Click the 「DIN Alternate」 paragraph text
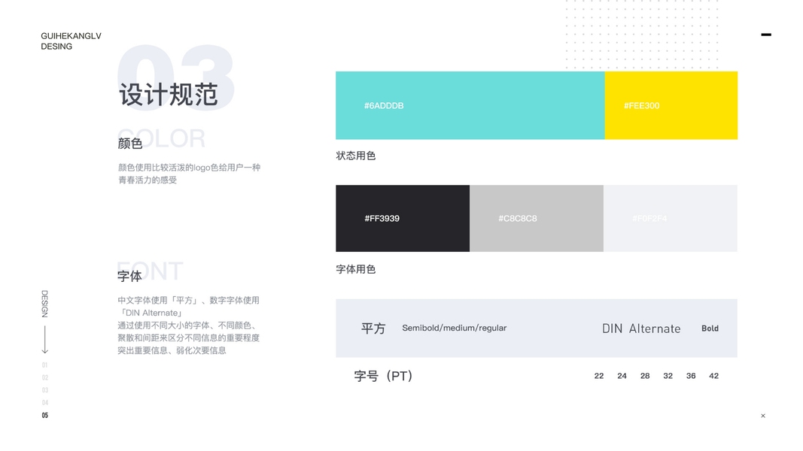The width and height of the screenshot is (803, 451). coord(150,313)
